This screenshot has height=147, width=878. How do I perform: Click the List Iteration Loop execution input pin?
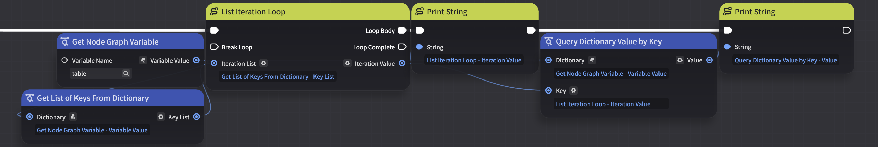[214, 30]
